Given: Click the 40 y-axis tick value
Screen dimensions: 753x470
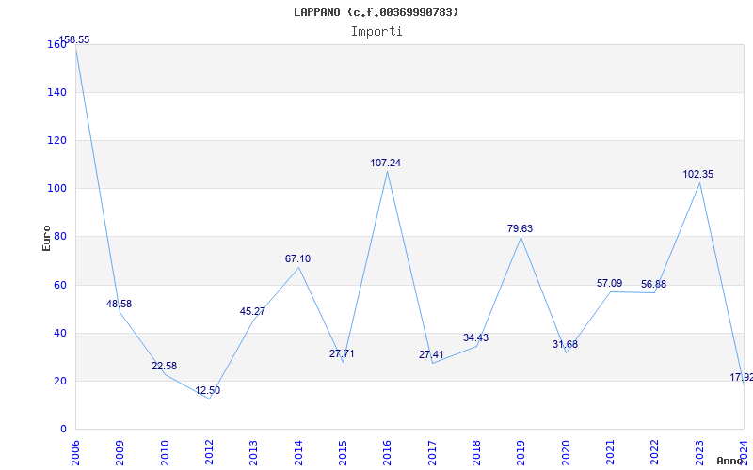Looking at the screenshot, I should (x=59, y=334).
